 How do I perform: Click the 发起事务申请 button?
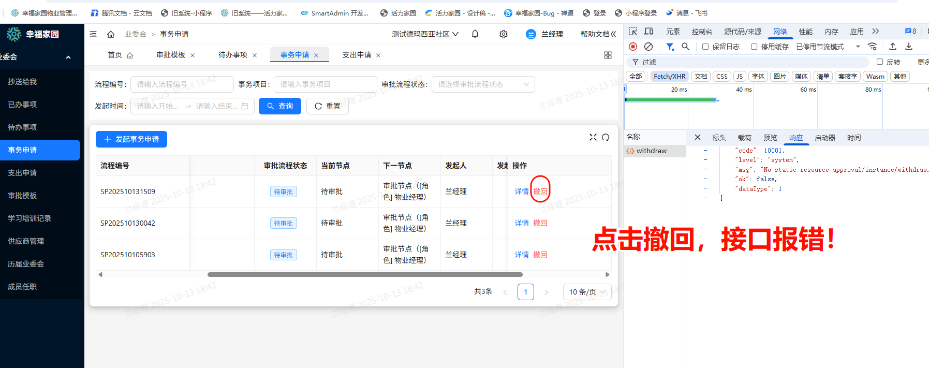(131, 139)
